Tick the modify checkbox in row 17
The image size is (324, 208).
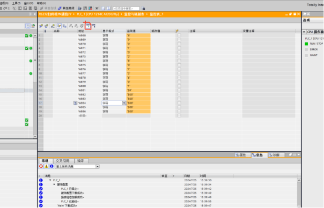coord(179,103)
